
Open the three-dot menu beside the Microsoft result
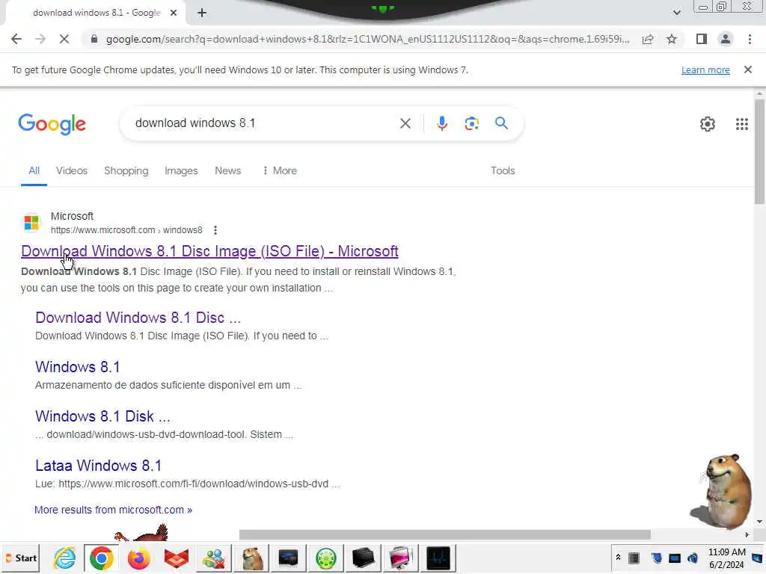point(215,230)
